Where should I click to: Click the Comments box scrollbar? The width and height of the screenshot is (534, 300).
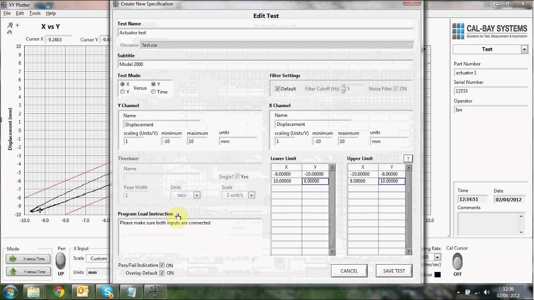coord(521,224)
